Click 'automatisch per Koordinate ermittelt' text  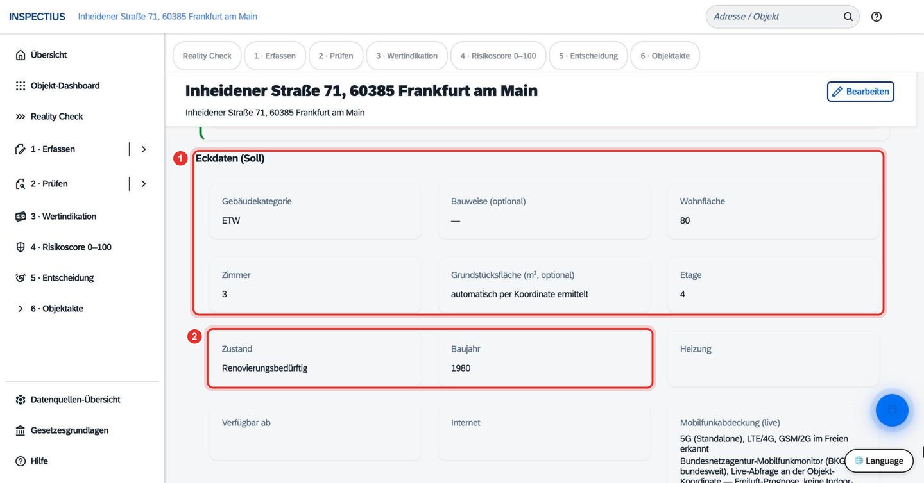pos(520,294)
